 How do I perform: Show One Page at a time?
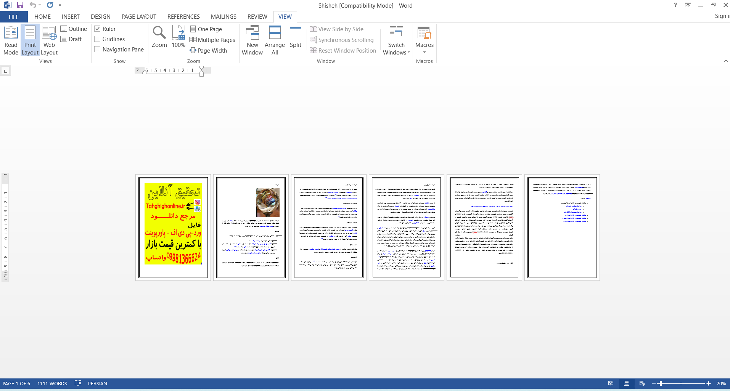[x=206, y=29]
